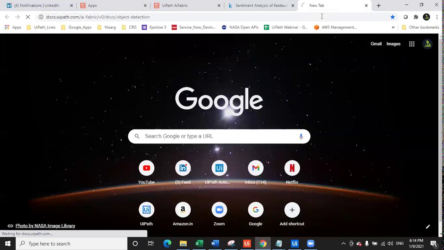The image size is (444, 250).
Task: Open the Google_Apps bookmark folder
Action: (x=76, y=27)
